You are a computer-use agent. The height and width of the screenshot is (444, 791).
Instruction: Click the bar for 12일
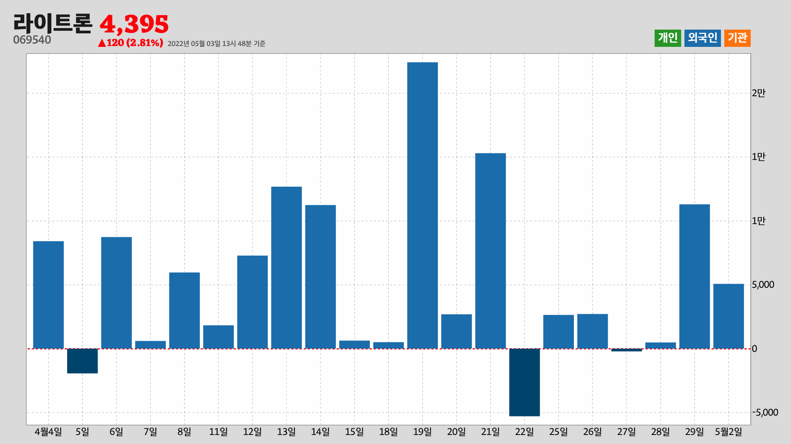(x=252, y=302)
